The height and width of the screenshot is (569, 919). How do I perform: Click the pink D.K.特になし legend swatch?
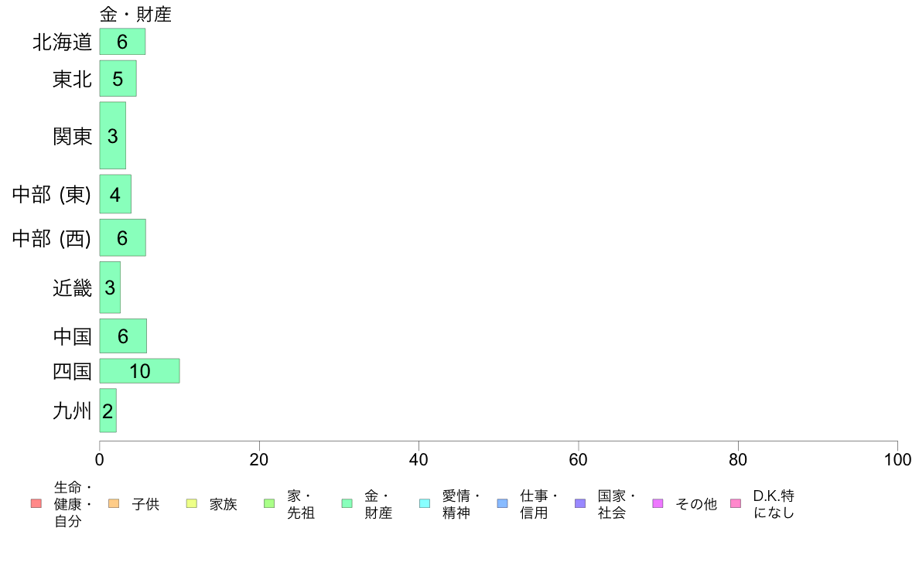point(736,504)
